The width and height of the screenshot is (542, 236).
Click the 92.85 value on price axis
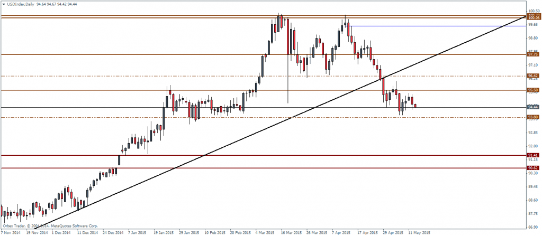tap(532, 133)
